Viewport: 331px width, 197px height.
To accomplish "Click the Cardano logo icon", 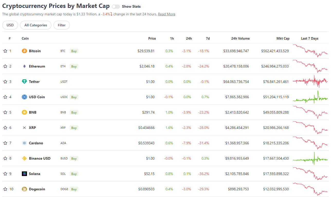I will [24, 143].
